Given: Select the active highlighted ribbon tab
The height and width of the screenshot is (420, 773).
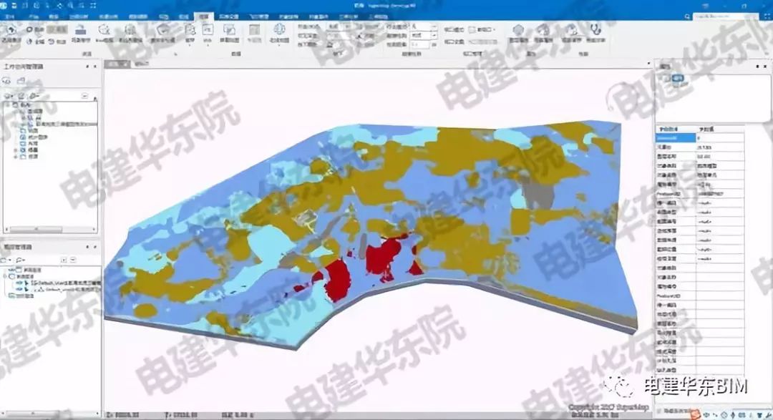Looking at the screenshot, I should point(203,16).
